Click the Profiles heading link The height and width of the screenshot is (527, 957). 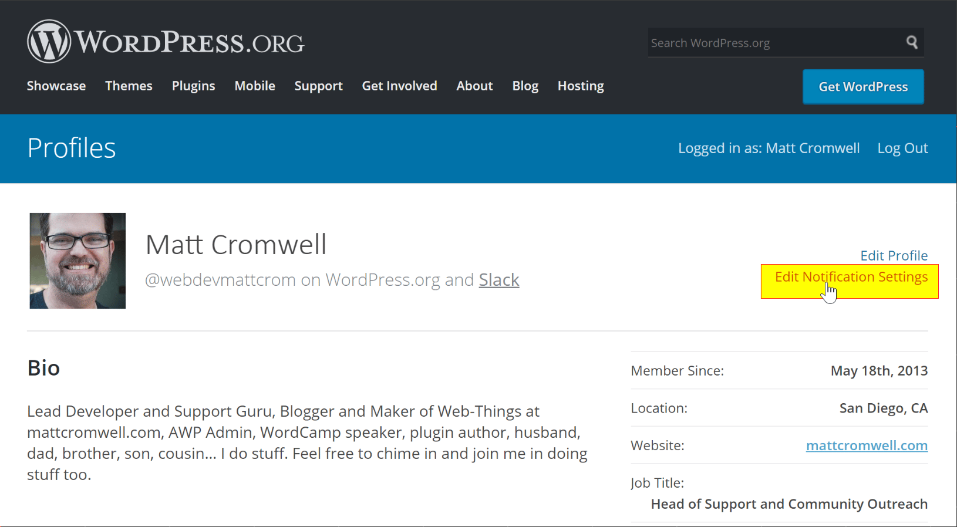[72, 148]
